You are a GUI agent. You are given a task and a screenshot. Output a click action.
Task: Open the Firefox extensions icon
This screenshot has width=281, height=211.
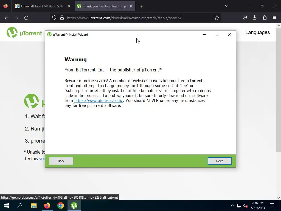[x=265, y=18]
